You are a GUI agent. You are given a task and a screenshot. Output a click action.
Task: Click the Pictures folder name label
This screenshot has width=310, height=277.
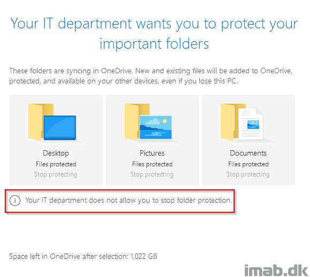[152, 153]
